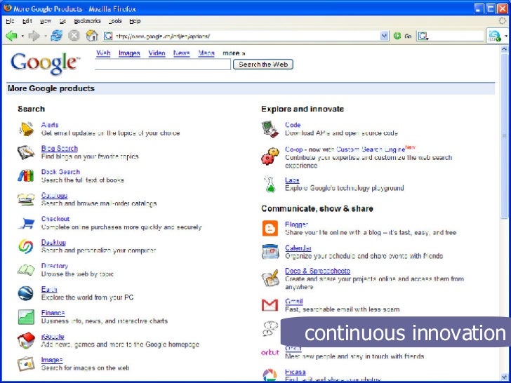Screen dimensions: 511x383
Task: Open the Web link in Google header
Action: tap(103, 53)
